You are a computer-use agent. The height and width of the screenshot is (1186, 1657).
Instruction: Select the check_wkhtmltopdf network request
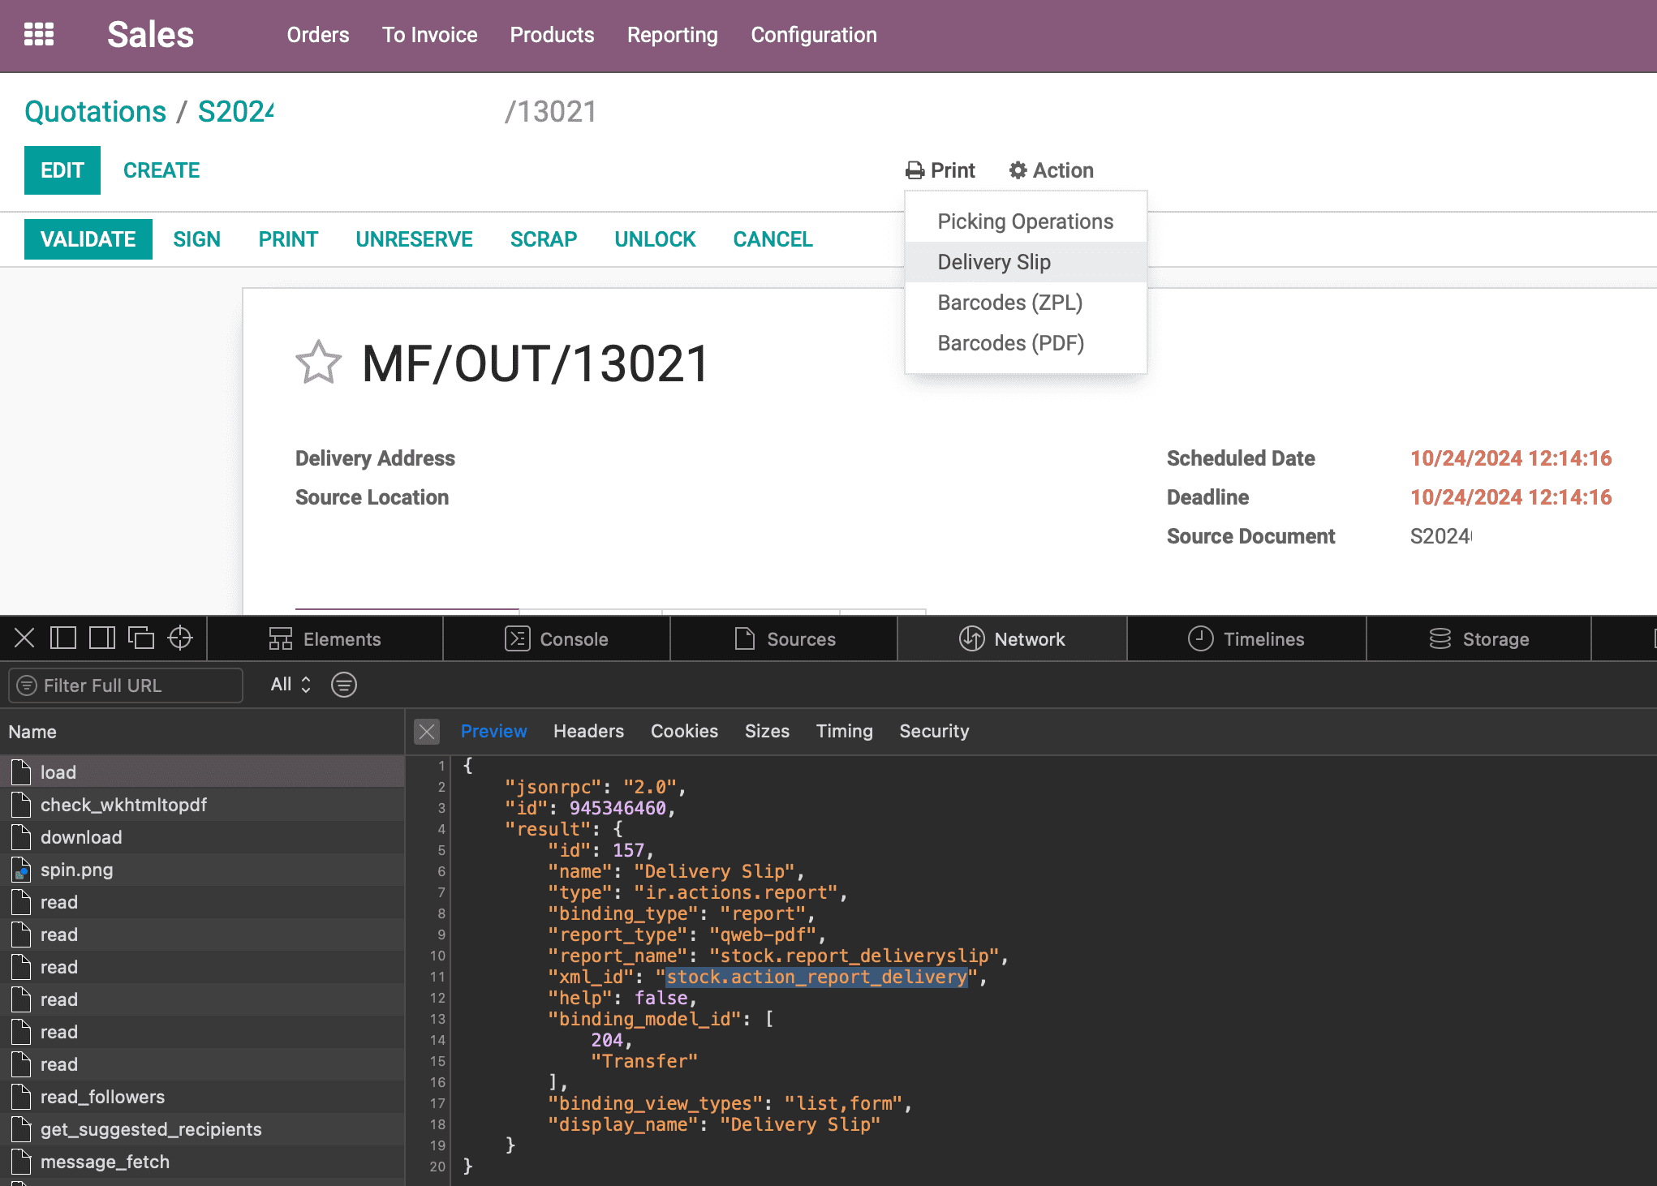[202, 805]
